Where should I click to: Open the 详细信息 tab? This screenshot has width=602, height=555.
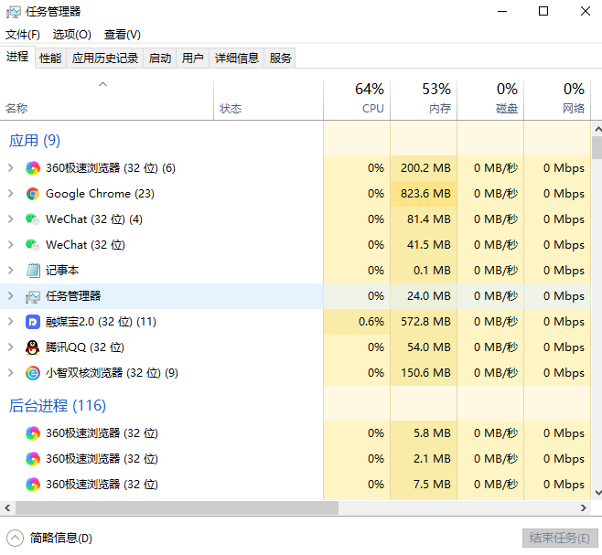tap(236, 59)
